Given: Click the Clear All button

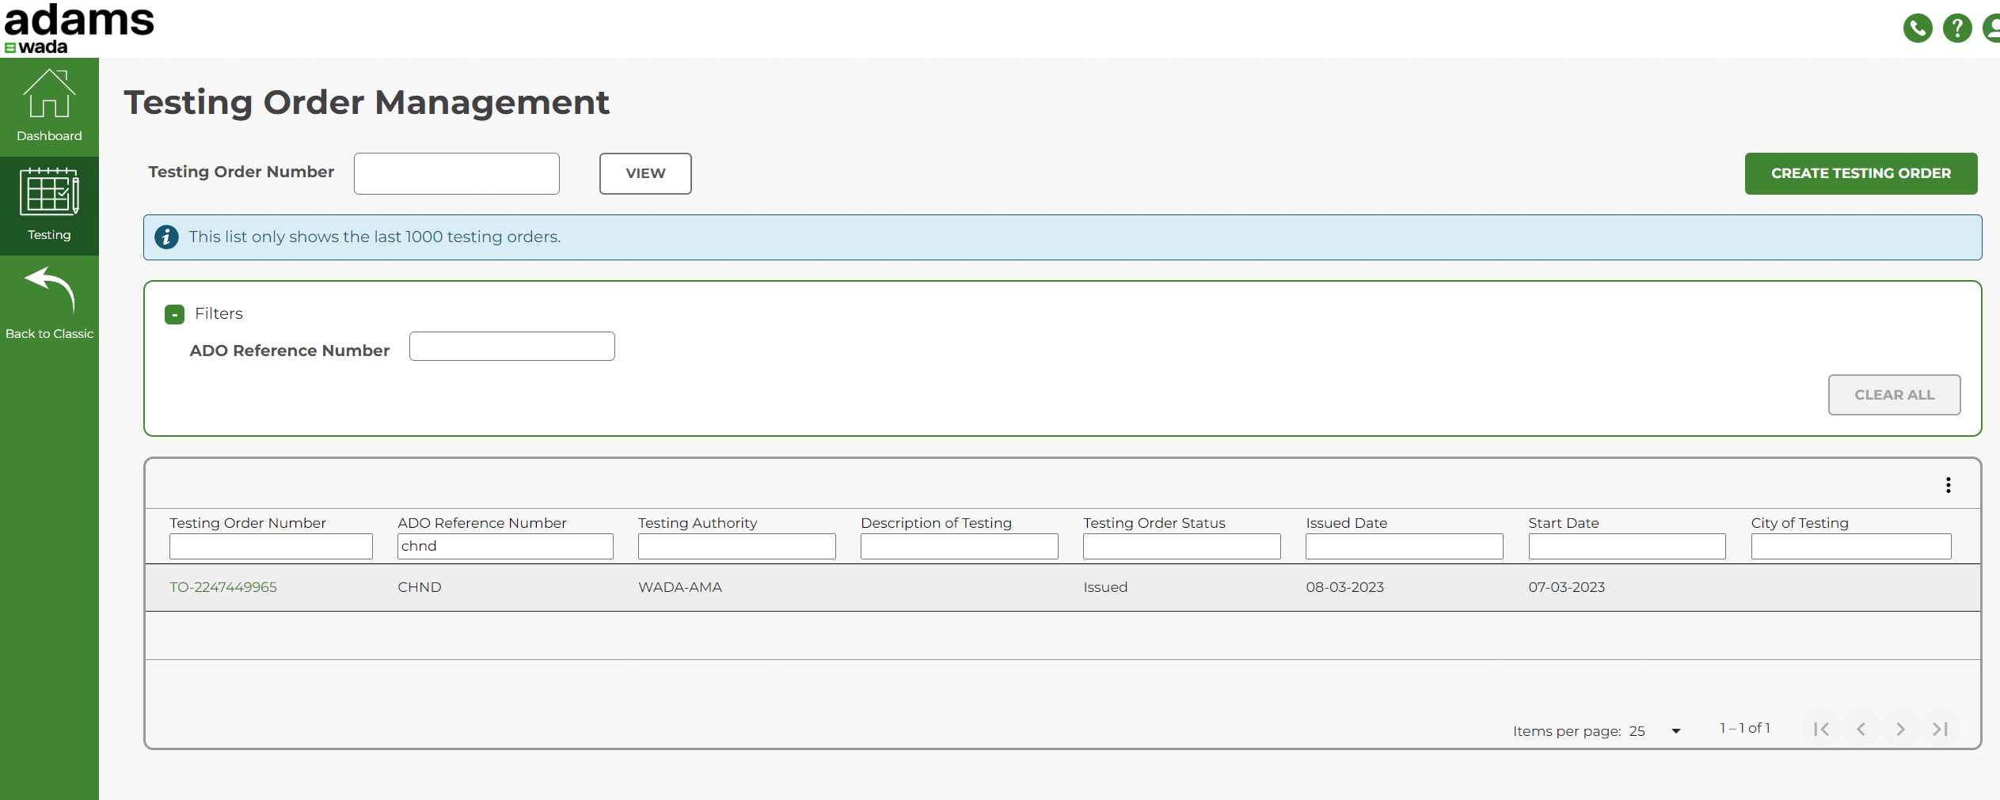Looking at the screenshot, I should [1894, 395].
